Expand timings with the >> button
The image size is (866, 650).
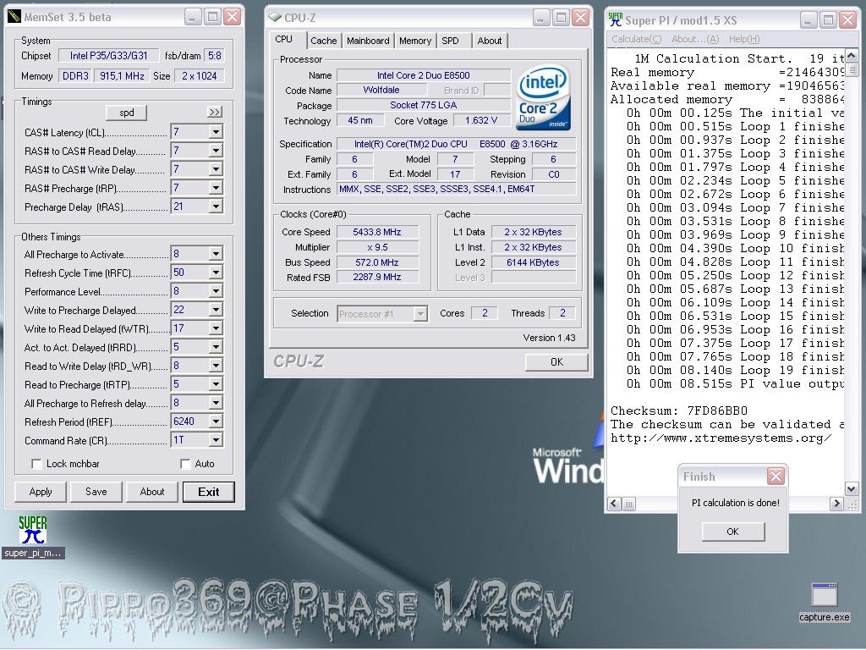point(214,113)
